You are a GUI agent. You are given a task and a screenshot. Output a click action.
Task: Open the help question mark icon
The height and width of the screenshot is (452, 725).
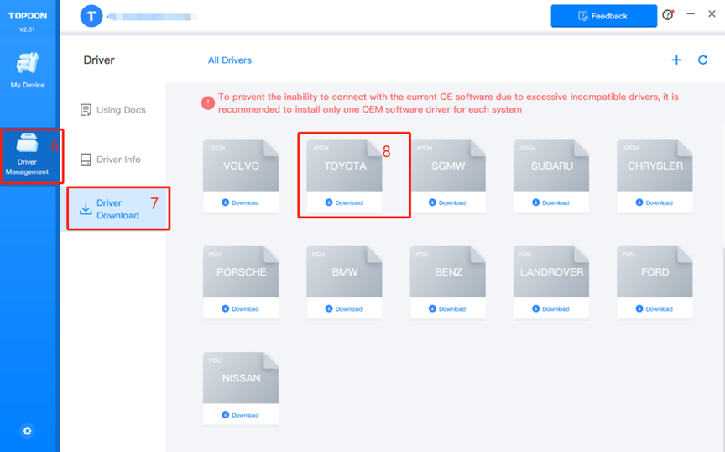point(668,15)
